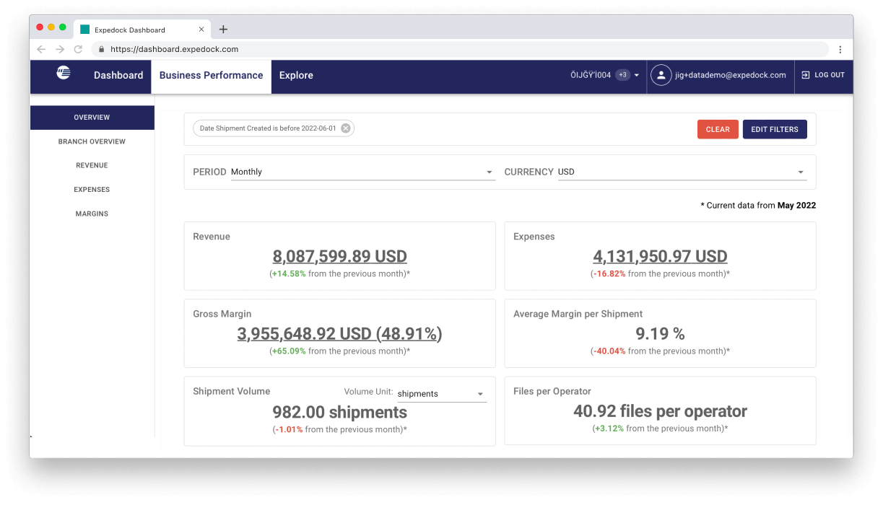
Task: Open browser three-dot menu
Action: [840, 50]
